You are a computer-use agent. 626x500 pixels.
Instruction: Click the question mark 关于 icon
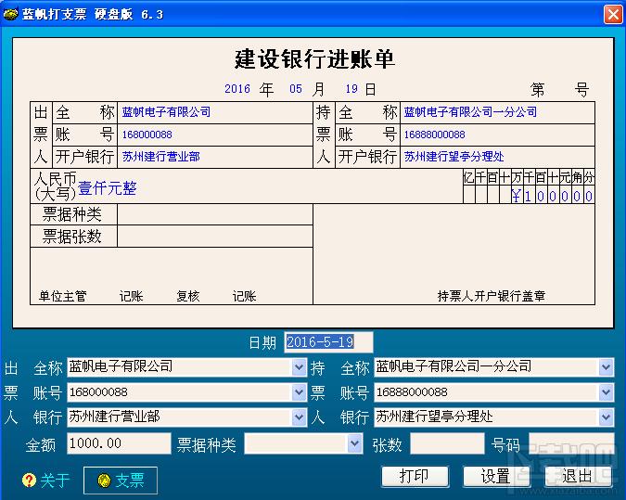pos(29,480)
